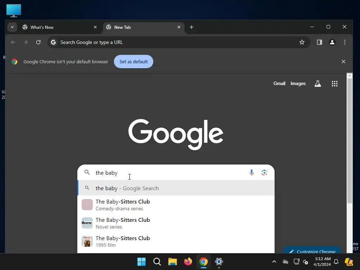Select Baby-Sitters Club 1995 film suggestion
This screenshot has height=270, width=360.
coord(176,241)
